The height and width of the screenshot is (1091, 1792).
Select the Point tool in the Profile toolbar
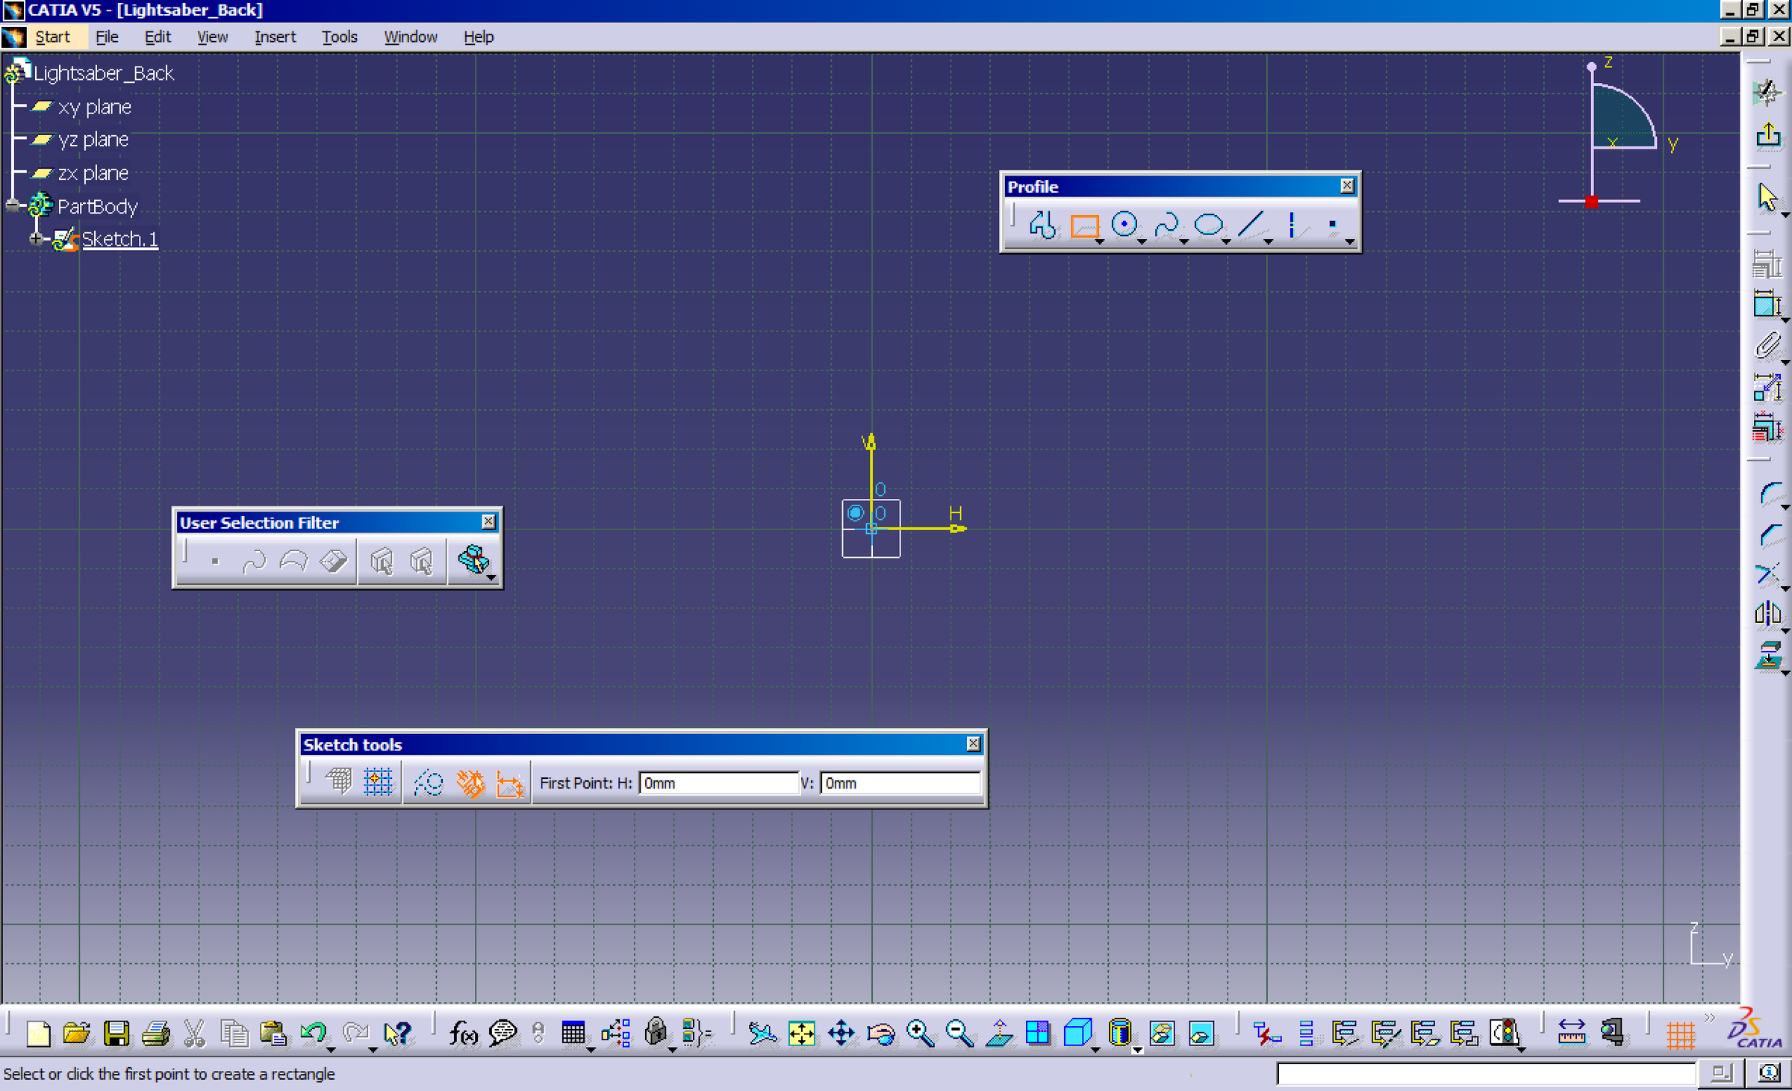pos(1334,224)
